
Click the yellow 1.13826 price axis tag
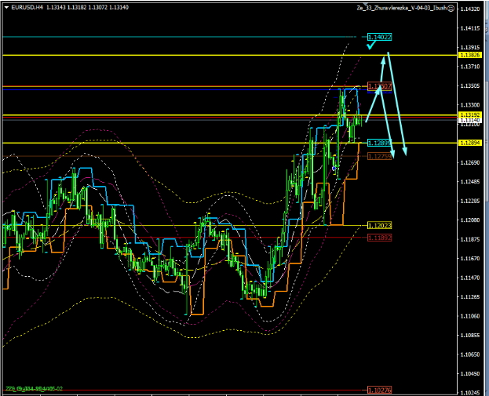pos(471,55)
